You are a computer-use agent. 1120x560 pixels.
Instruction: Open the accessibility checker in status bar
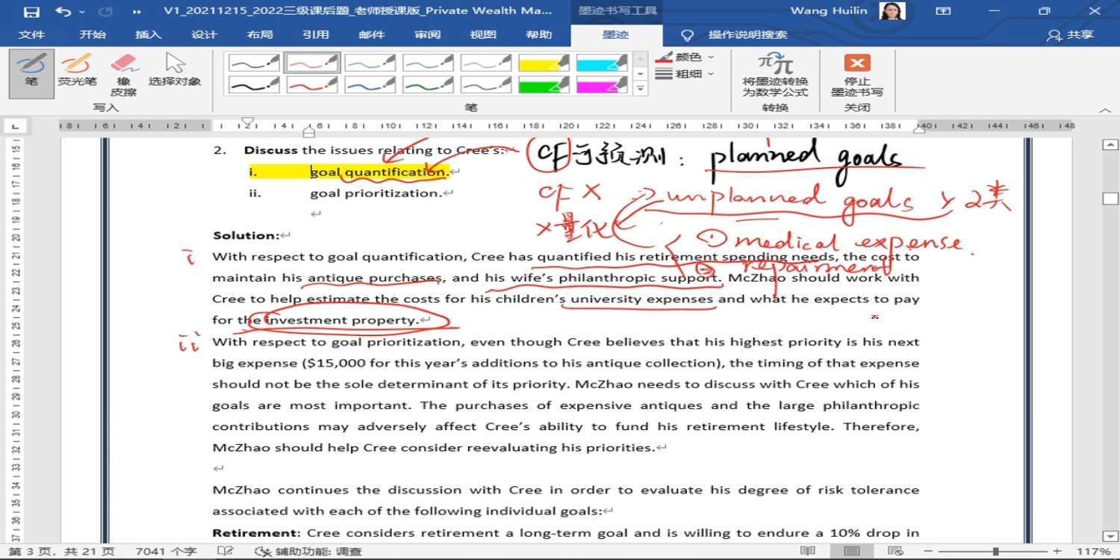click(308, 551)
